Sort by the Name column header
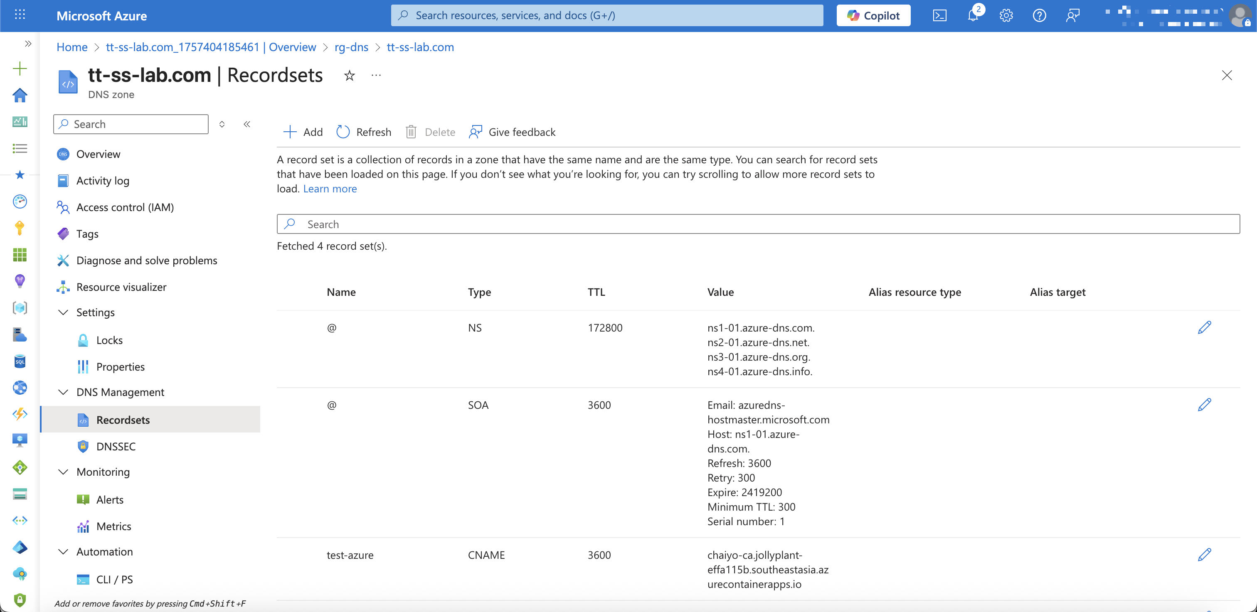The height and width of the screenshot is (612, 1257). tap(341, 292)
